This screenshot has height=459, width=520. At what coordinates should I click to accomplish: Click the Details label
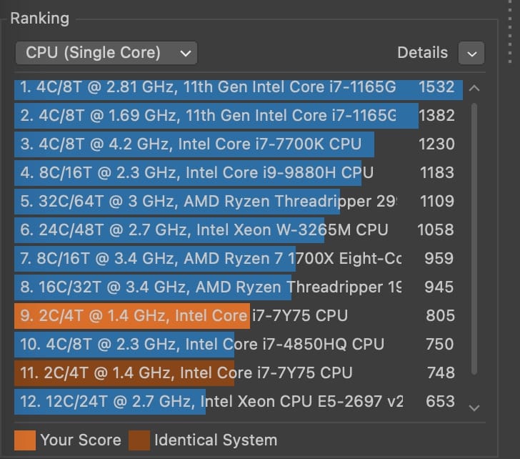coord(422,53)
